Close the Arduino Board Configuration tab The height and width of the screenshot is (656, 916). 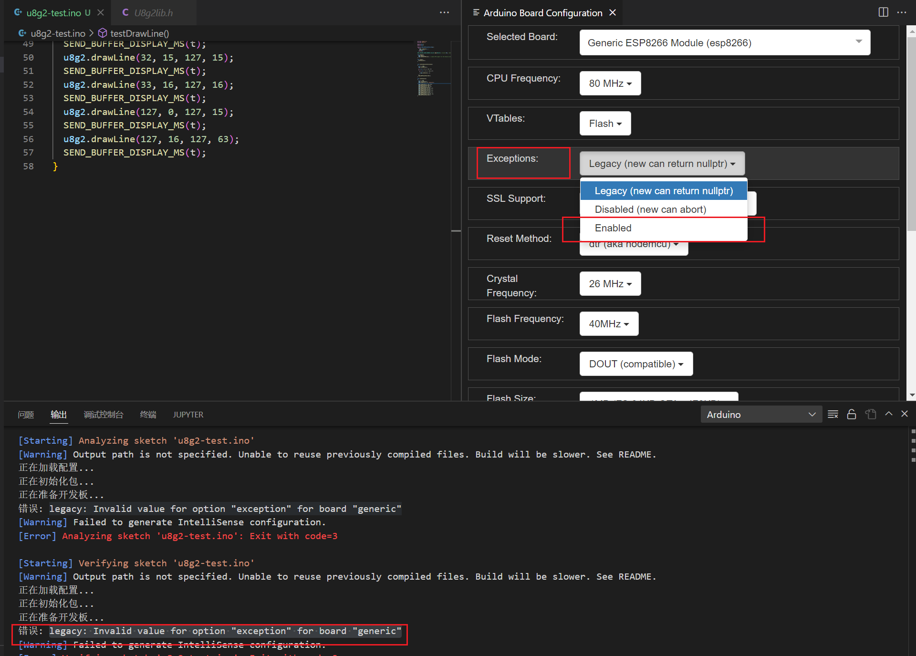pyautogui.click(x=612, y=13)
